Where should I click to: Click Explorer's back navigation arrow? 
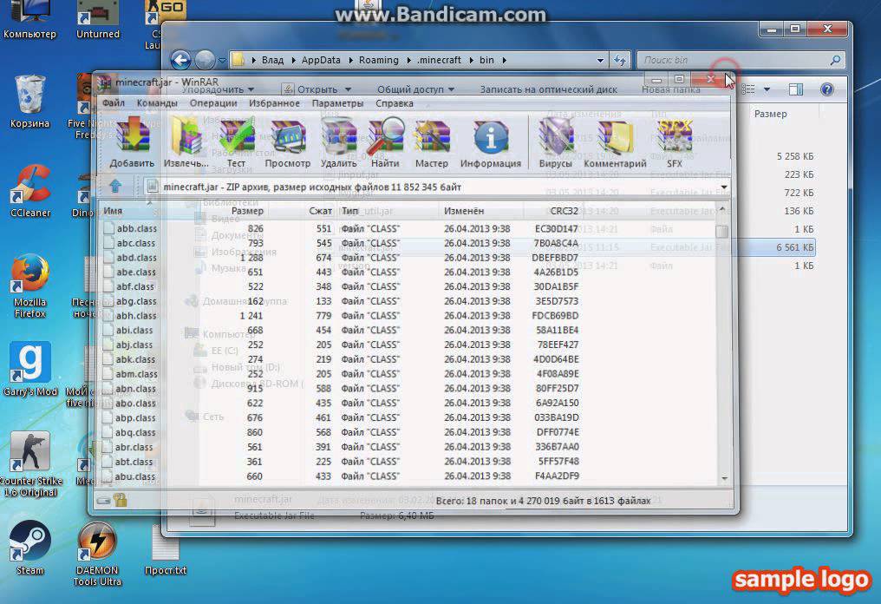(180, 60)
